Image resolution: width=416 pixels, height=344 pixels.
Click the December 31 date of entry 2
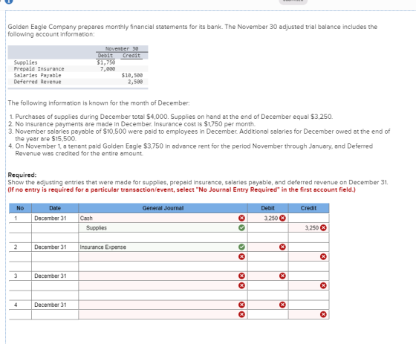pos(51,247)
